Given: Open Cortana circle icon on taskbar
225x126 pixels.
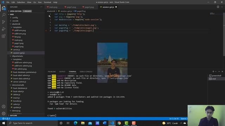Looking at the screenshot, I should pos(61,123).
